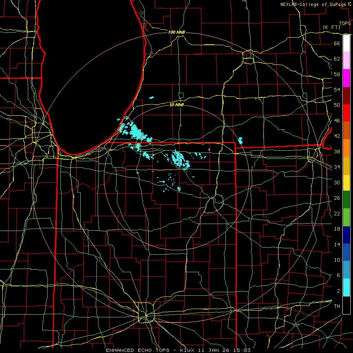This screenshot has width=353, height=353.
Task: Select the dark green legend swatch
Action: click(346, 200)
